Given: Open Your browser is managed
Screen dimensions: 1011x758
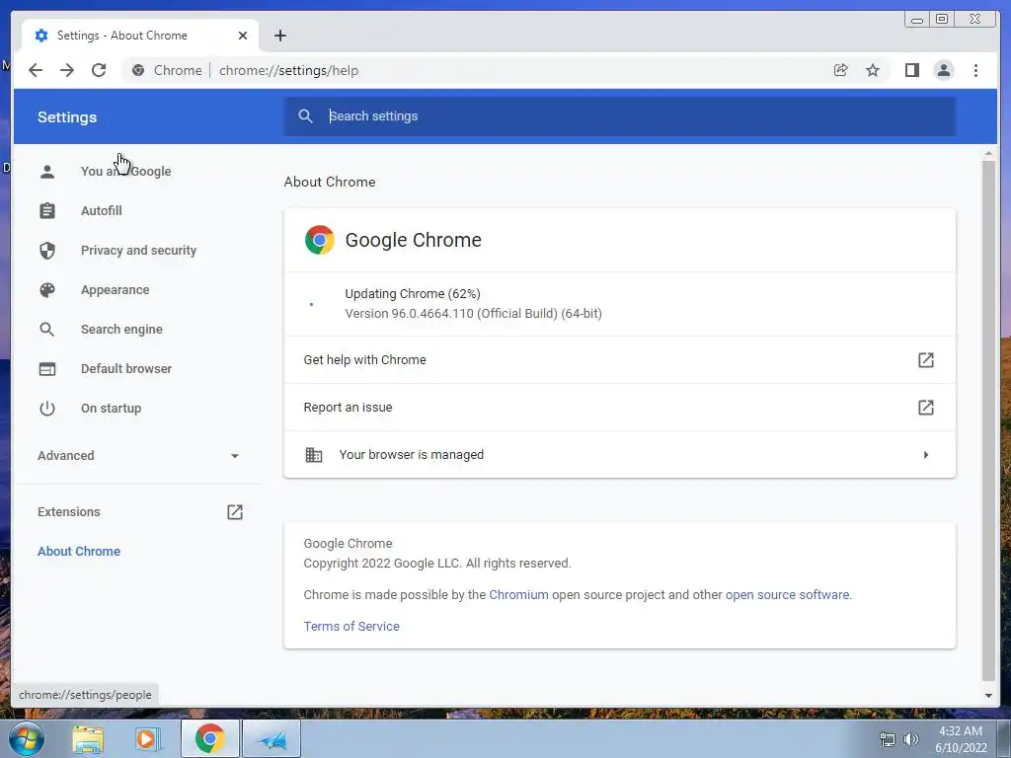Looking at the screenshot, I should (x=620, y=454).
